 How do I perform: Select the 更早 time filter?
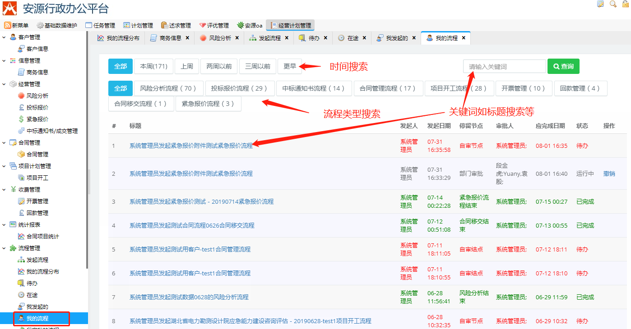(289, 66)
